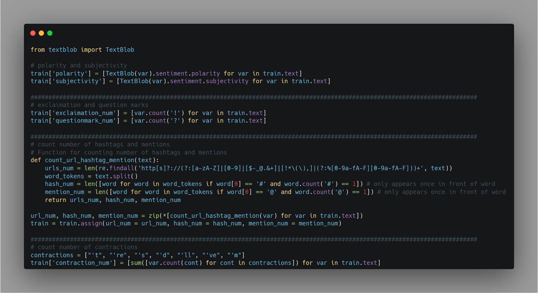Click the zip call in url_num assignment
The width and height of the screenshot is (538, 293).
(x=154, y=216)
